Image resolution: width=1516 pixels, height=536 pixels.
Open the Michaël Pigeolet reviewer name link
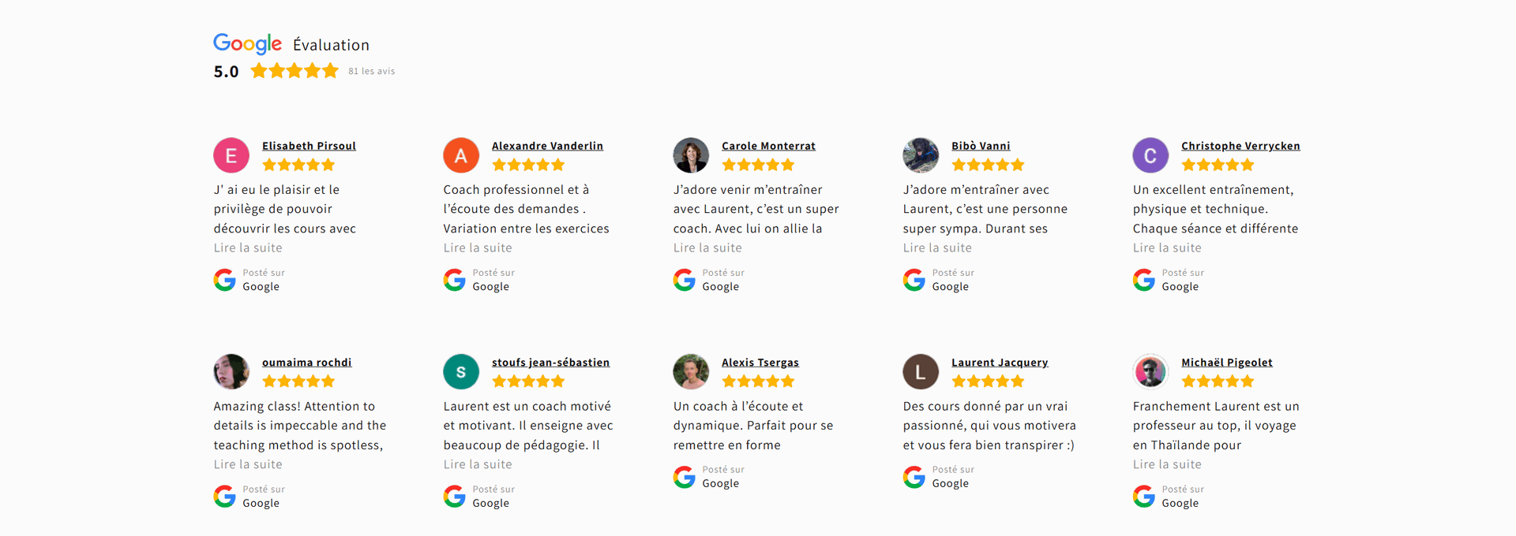pyautogui.click(x=1226, y=363)
